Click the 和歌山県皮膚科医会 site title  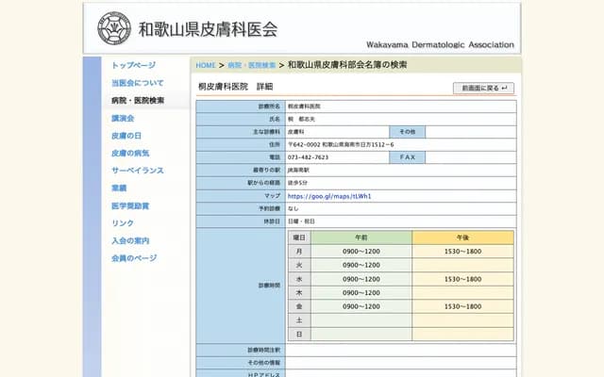pos(208,29)
